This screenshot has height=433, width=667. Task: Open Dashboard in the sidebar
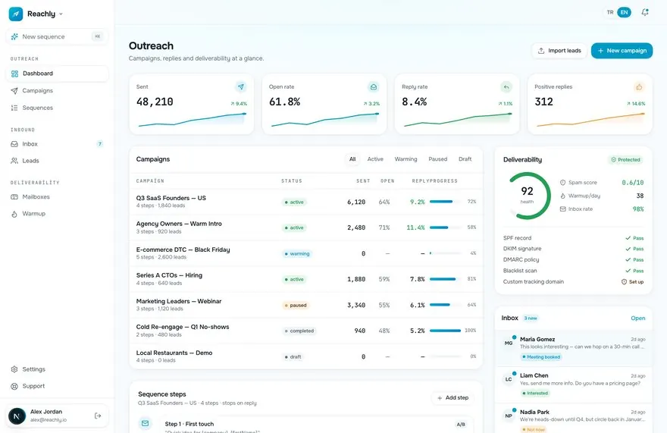[x=57, y=74]
